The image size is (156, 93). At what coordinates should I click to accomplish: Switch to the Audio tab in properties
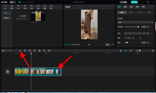(x=125, y=7)
